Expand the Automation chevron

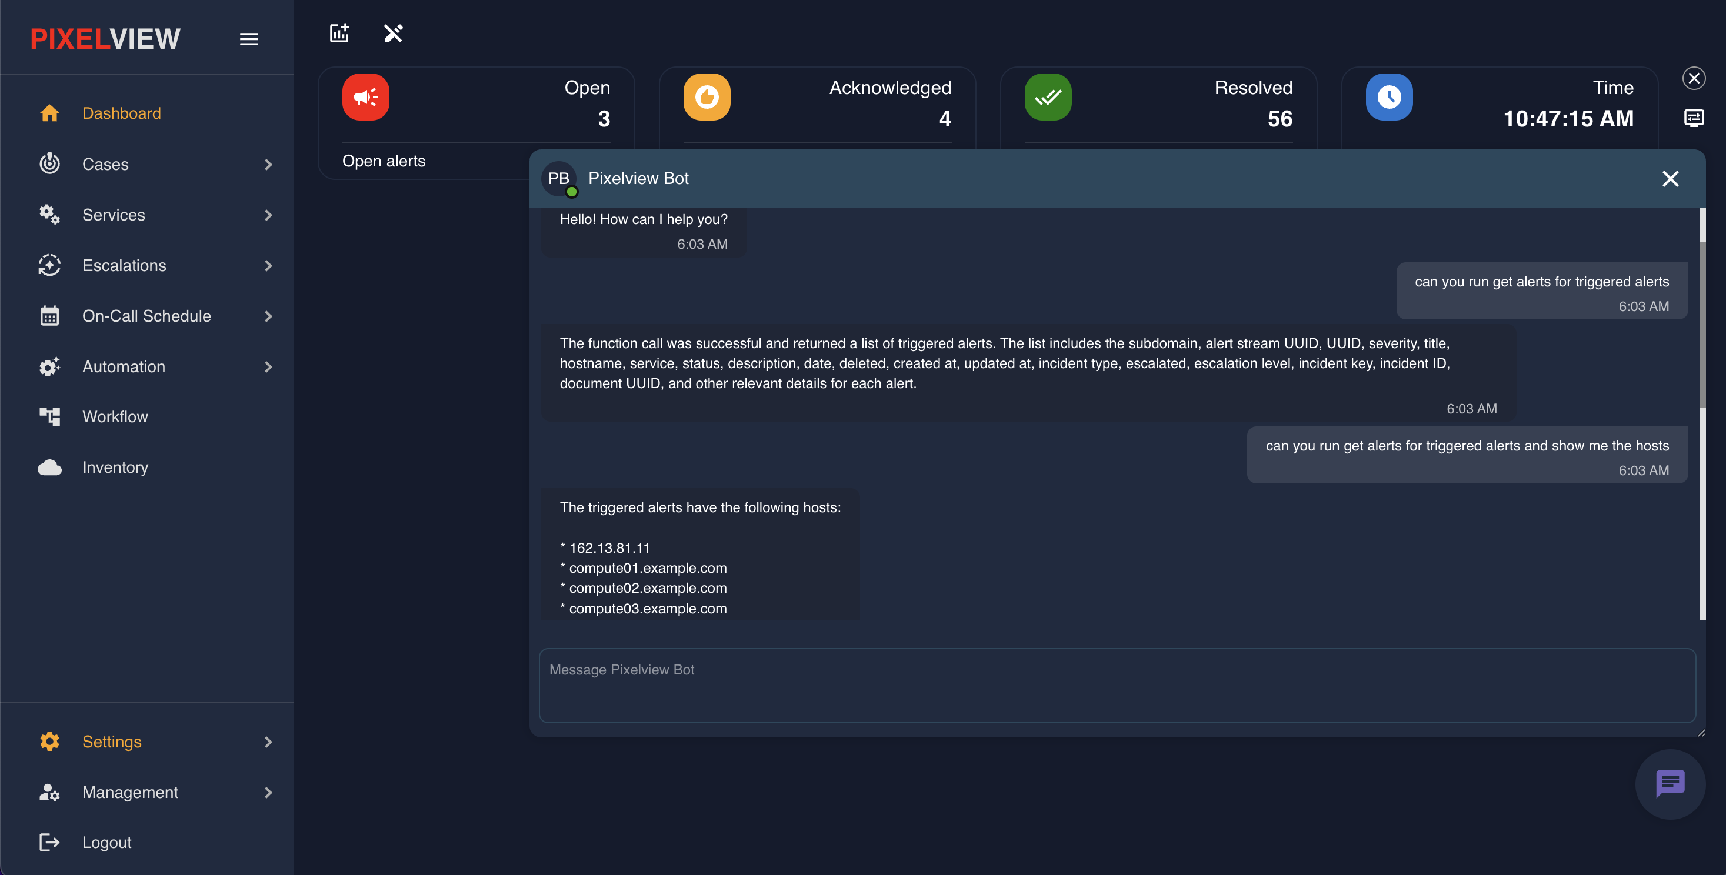[x=269, y=366]
